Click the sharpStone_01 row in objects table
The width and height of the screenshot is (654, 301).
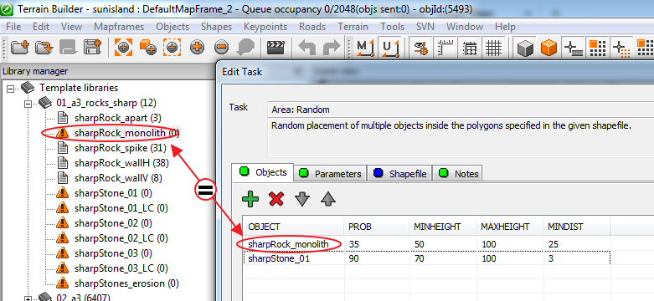click(427, 258)
